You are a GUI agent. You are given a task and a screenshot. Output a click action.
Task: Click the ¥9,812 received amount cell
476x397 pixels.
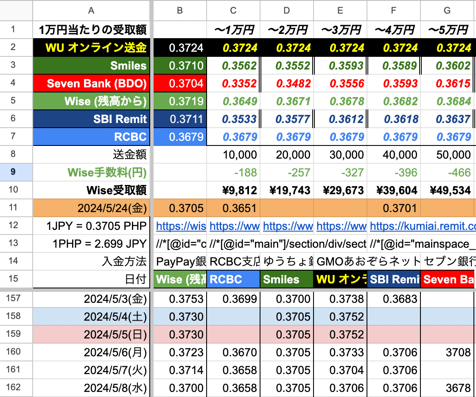[x=233, y=190]
